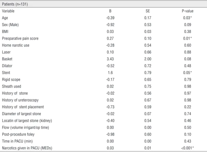Select 'Locatin of largest stone (kidney)' label
207x152 pixels.
[27, 121]
